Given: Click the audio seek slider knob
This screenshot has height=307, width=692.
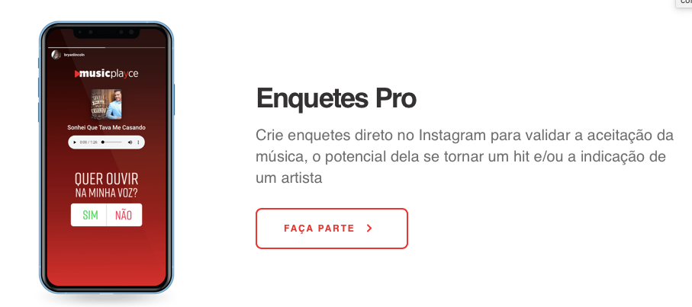Looking at the screenshot, I should [103, 142].
